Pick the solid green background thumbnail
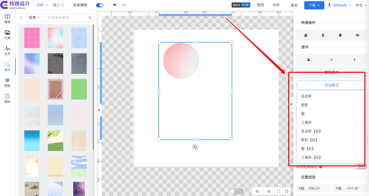 [79, 89]
